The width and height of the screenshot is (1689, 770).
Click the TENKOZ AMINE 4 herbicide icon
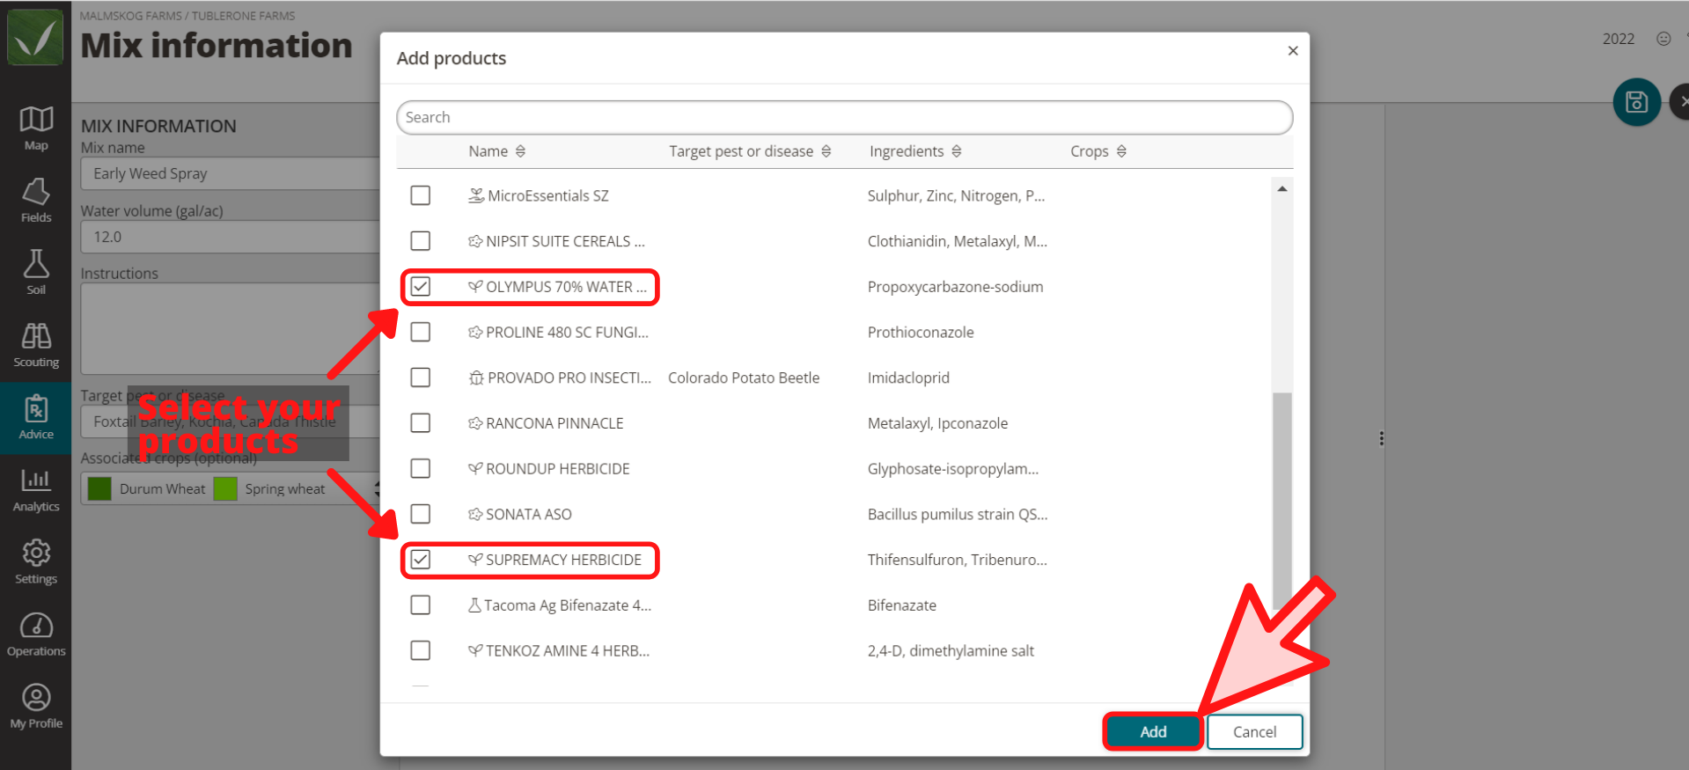coord(475,650)
